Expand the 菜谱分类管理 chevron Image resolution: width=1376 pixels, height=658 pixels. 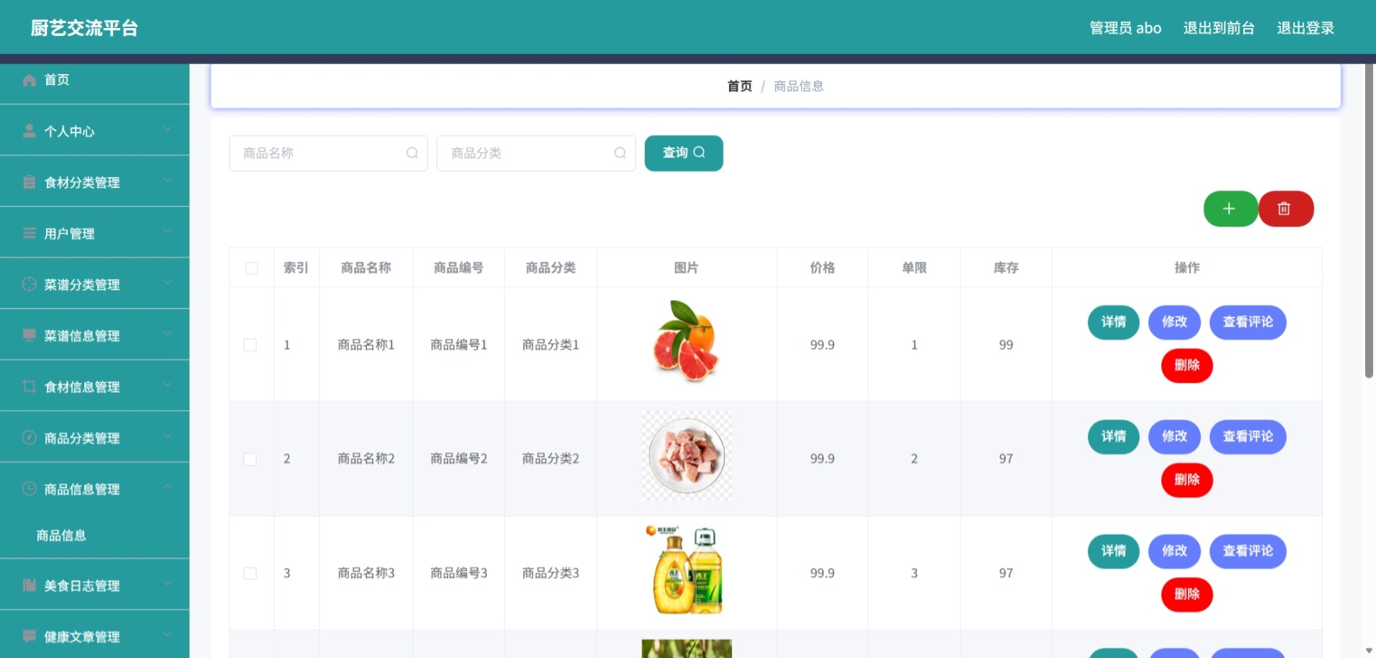[x=168, y=282]
